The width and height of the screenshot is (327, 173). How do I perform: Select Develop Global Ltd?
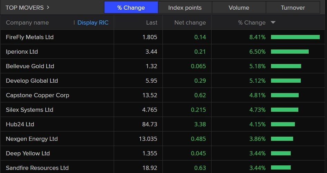coord(32,81)
